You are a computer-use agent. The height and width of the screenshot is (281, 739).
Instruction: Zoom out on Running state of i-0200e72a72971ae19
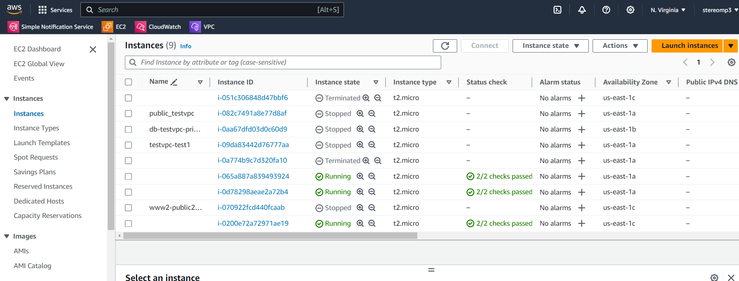tap(372, 223)
